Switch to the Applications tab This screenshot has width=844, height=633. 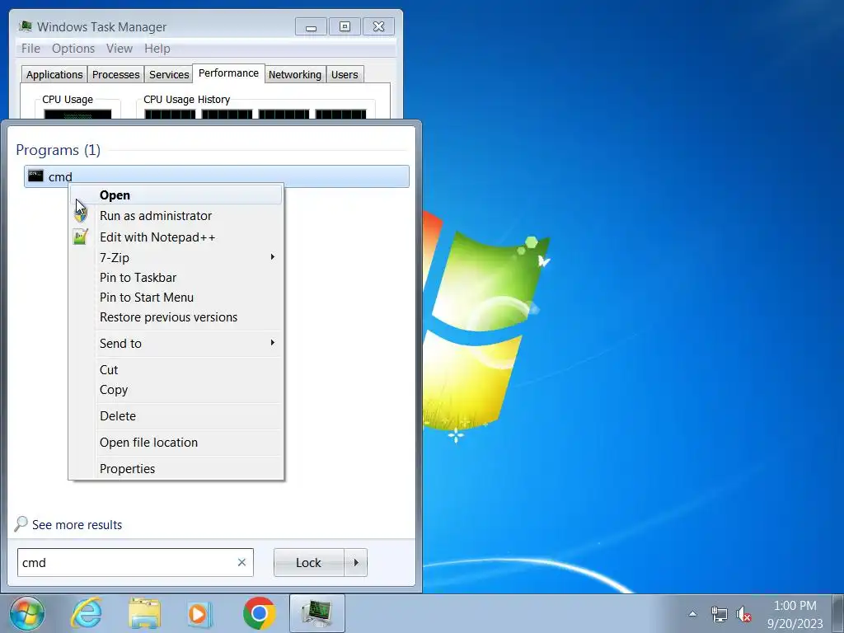[54, 74]
